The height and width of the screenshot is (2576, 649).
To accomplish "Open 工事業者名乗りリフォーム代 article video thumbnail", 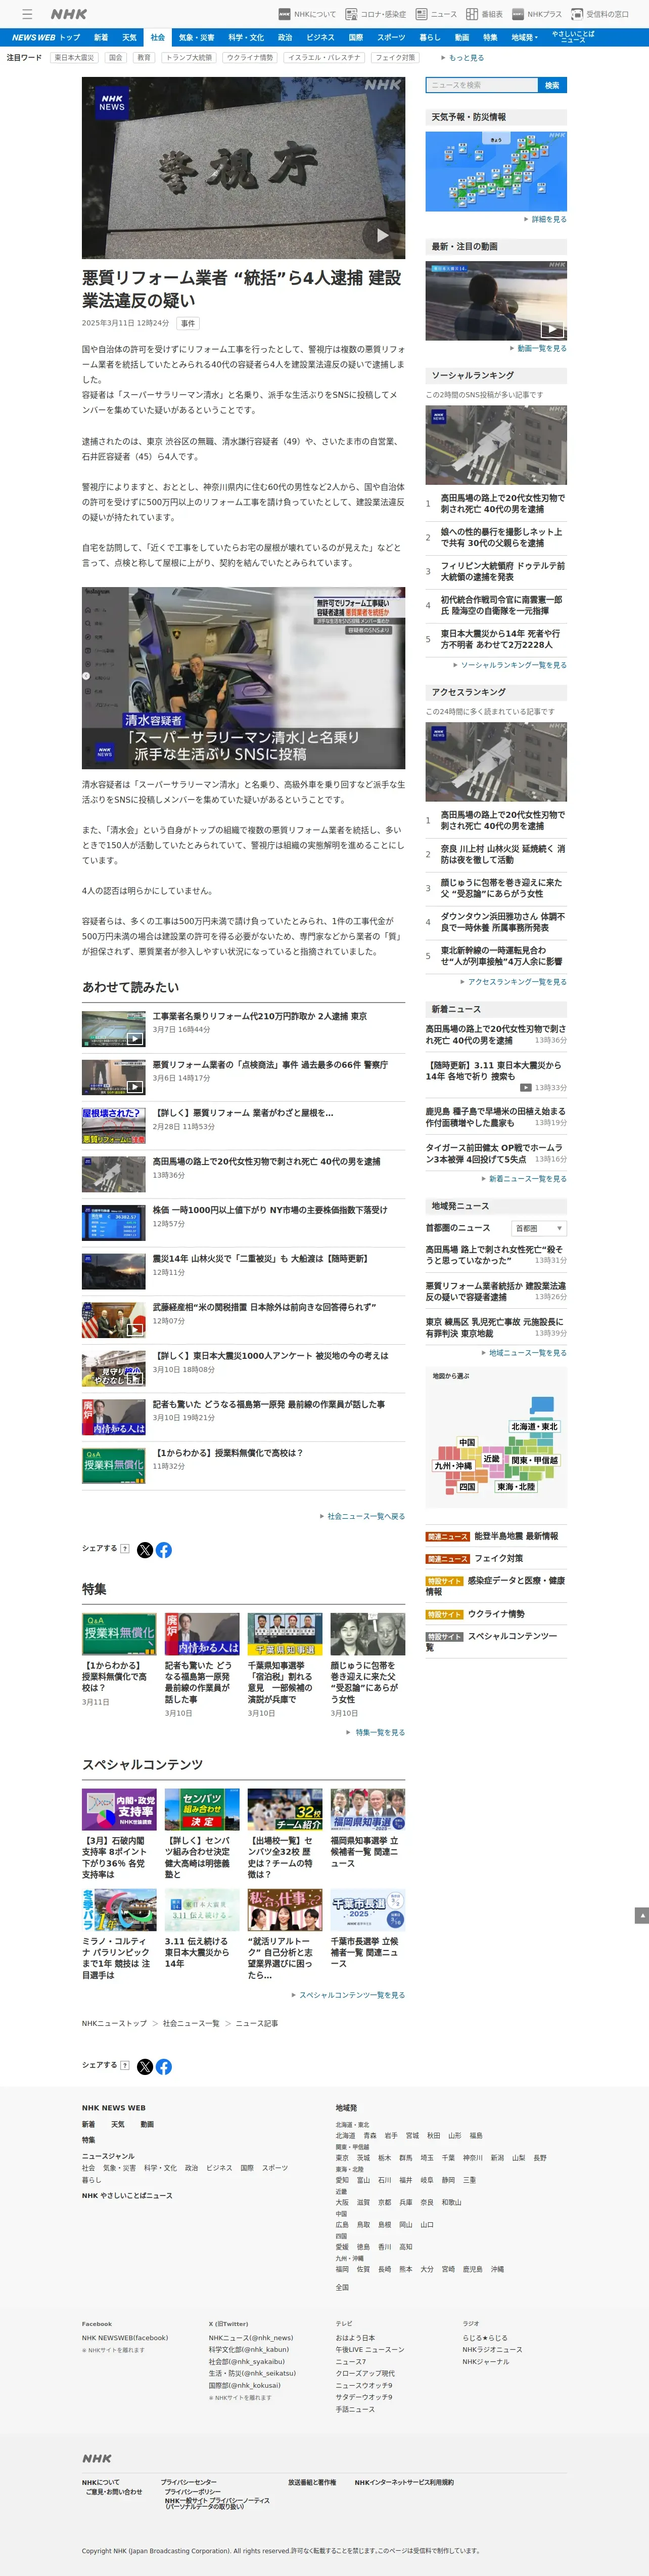I will 114,1029.
